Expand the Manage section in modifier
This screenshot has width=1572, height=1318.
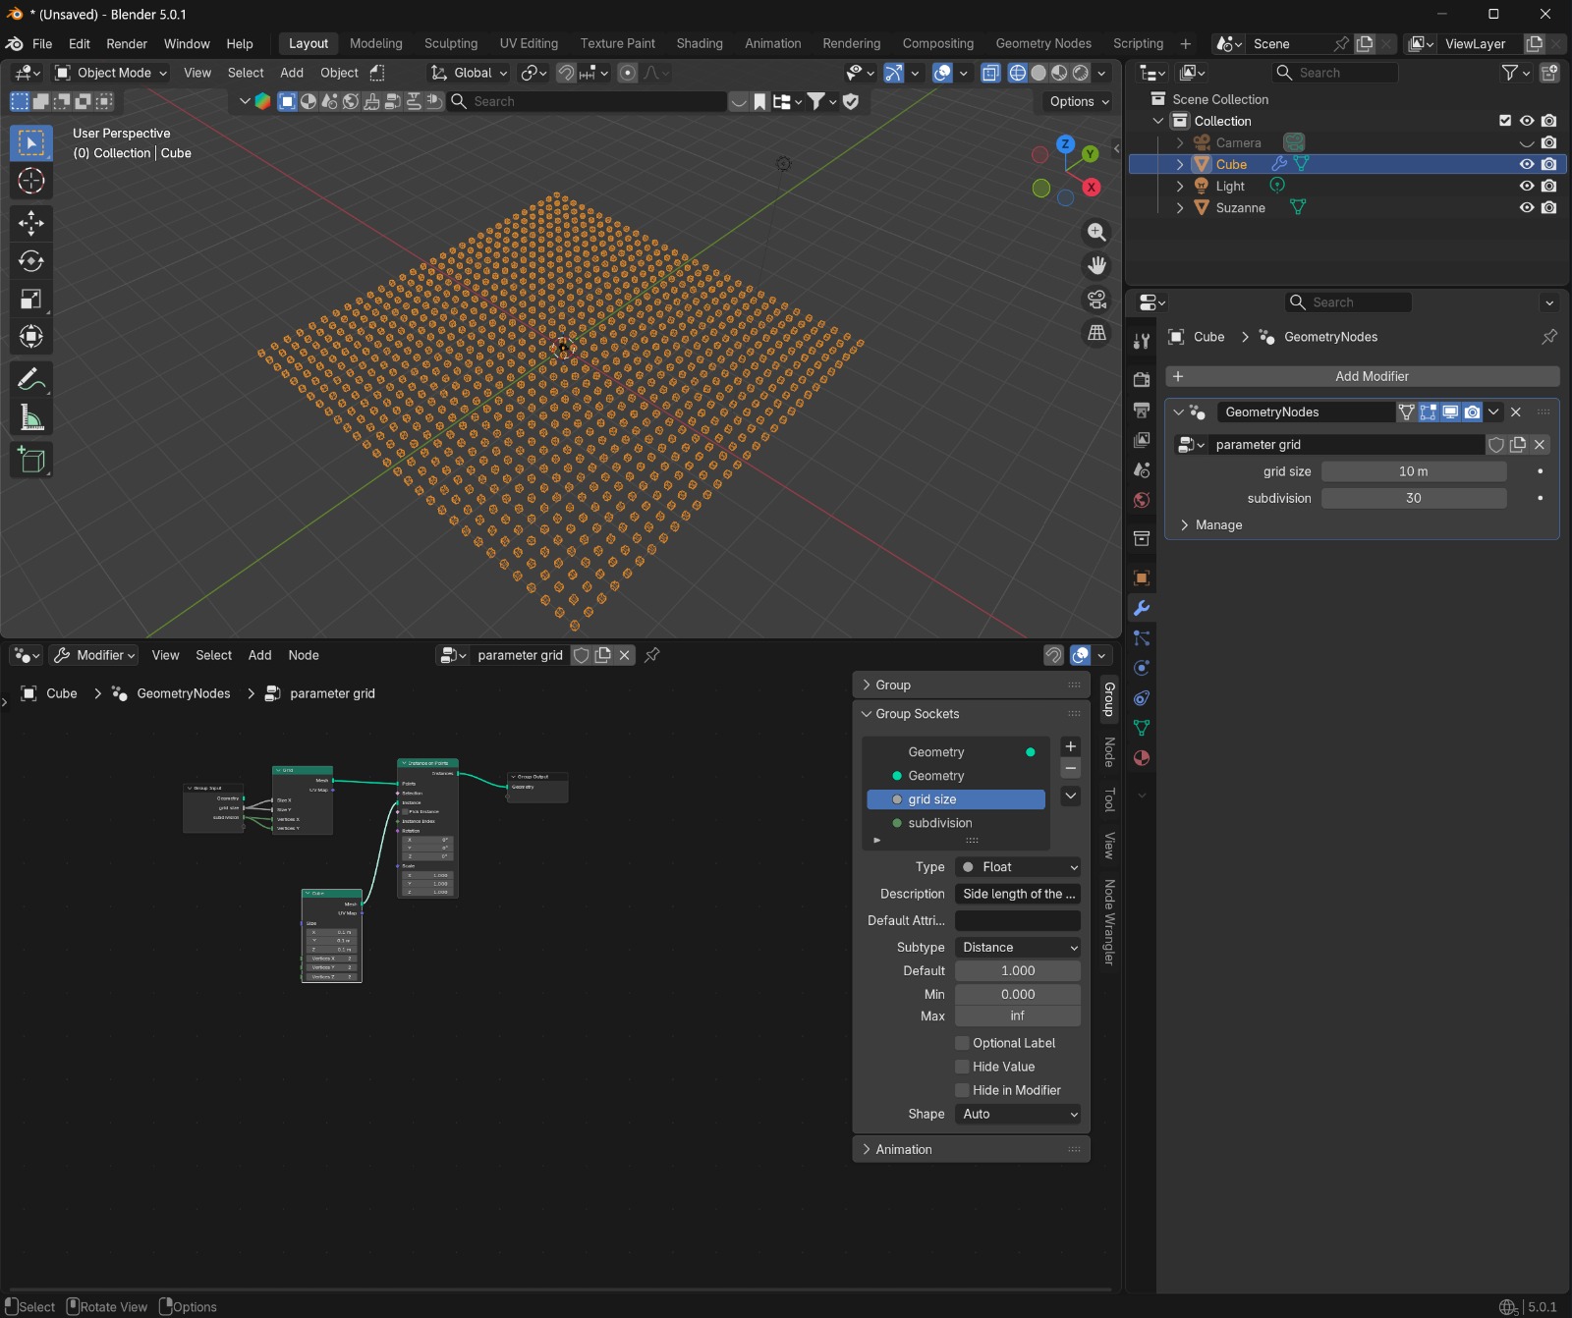pos(1218,525)
